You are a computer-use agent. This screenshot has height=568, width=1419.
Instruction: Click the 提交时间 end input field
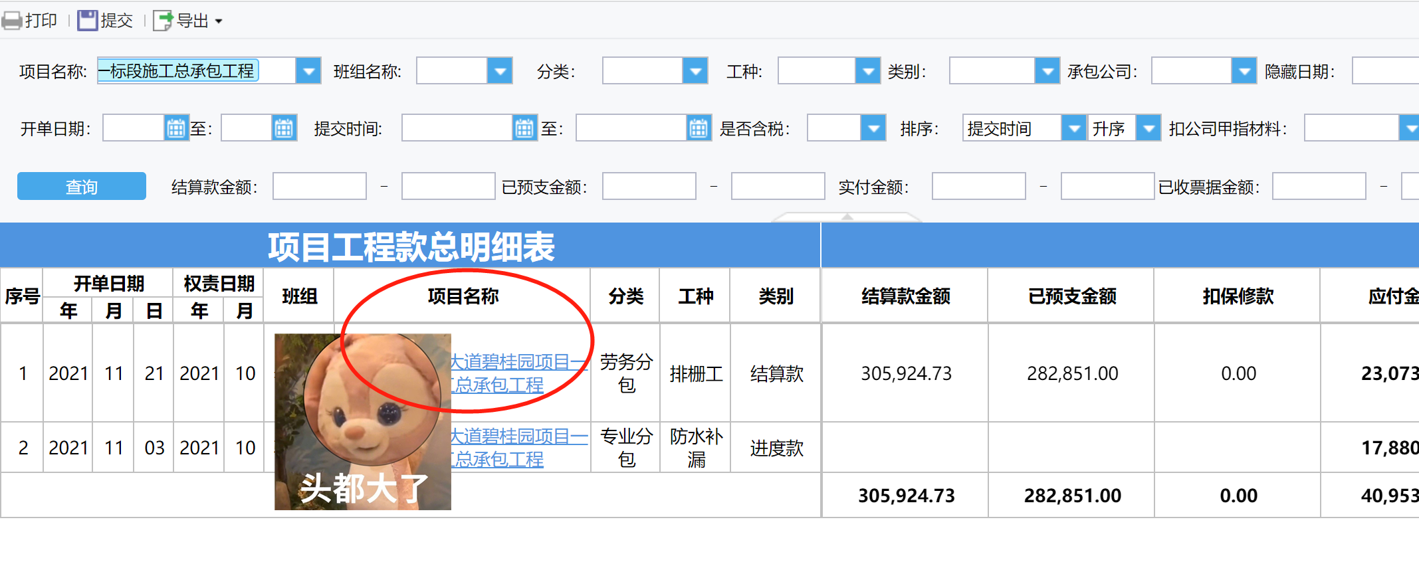(x=631, y=128)
